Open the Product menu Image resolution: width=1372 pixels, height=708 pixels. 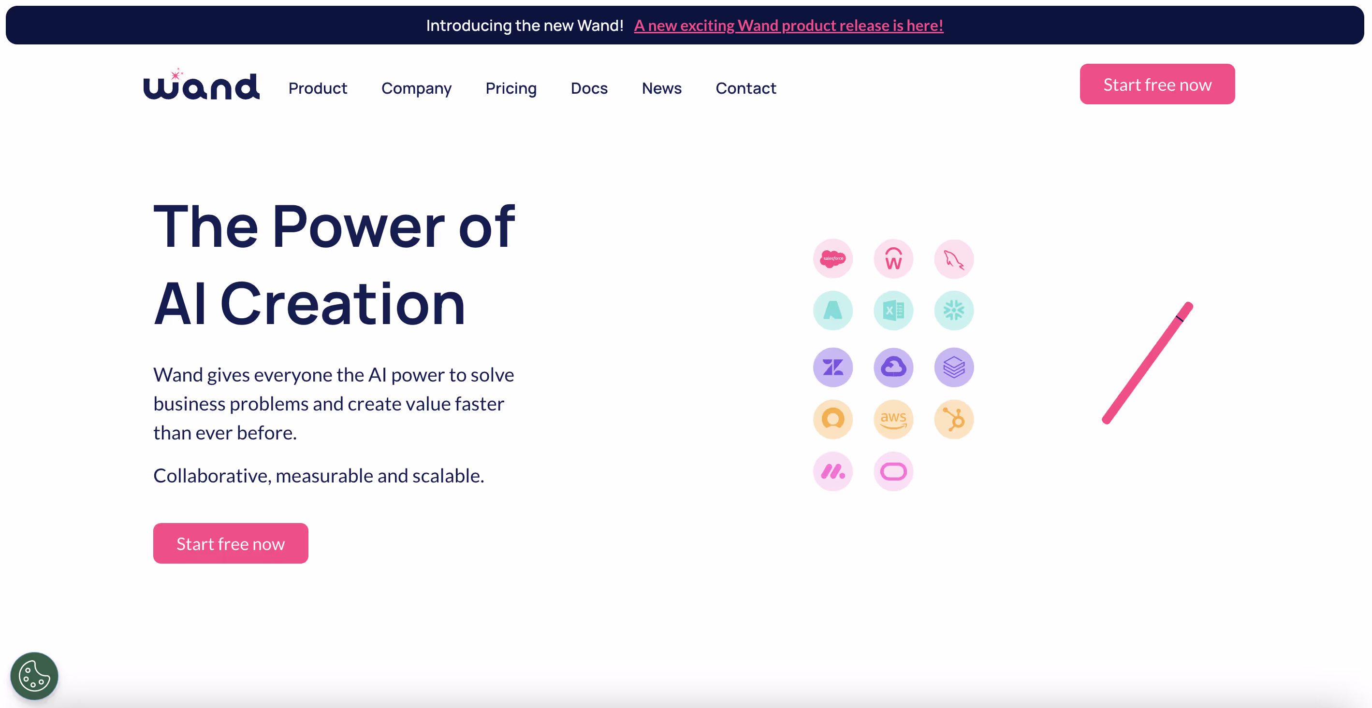pos(318,88)
